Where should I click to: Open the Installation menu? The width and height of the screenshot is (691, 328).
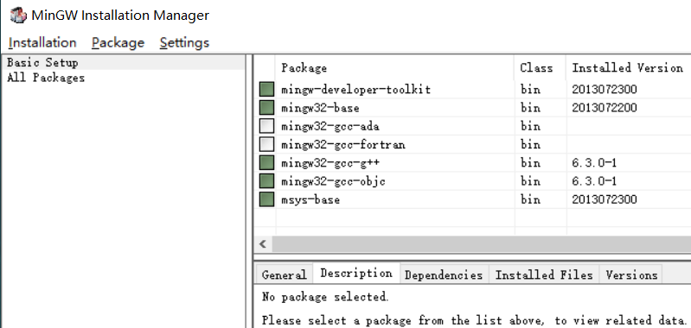(42, 42)
